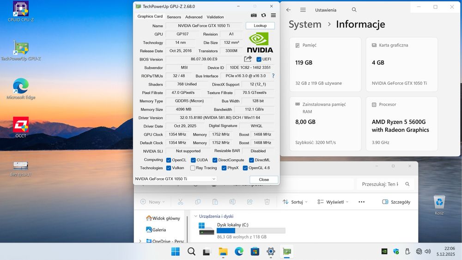Click the NVIDIA logo in GPU-Z
This screenshot has width=462, height=260.
tap(260, 43)
